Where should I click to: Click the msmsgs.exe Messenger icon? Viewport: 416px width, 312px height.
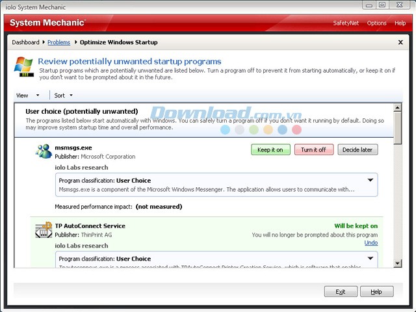[44, 151]
